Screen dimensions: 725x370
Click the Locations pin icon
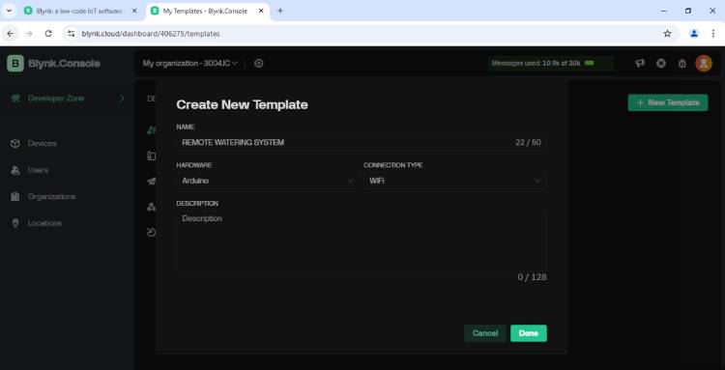coord(15,223)
